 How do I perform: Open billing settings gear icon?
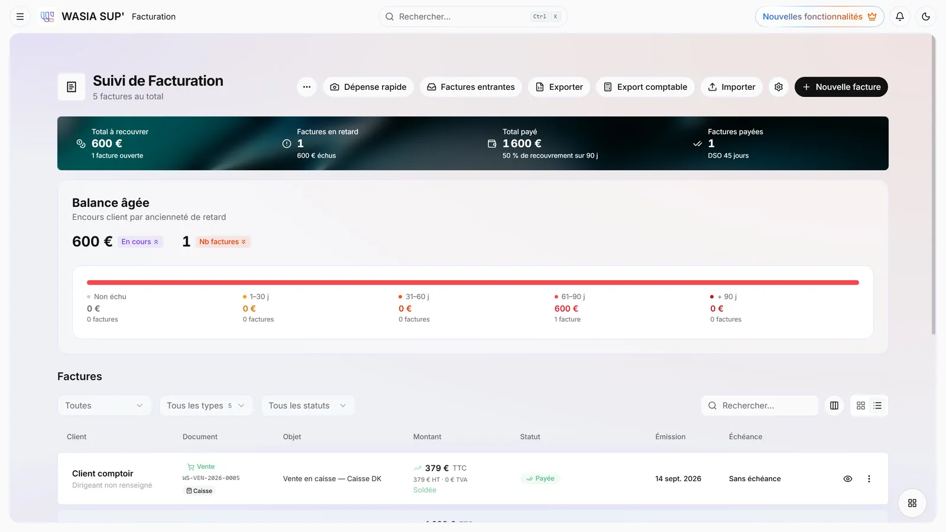779,87
